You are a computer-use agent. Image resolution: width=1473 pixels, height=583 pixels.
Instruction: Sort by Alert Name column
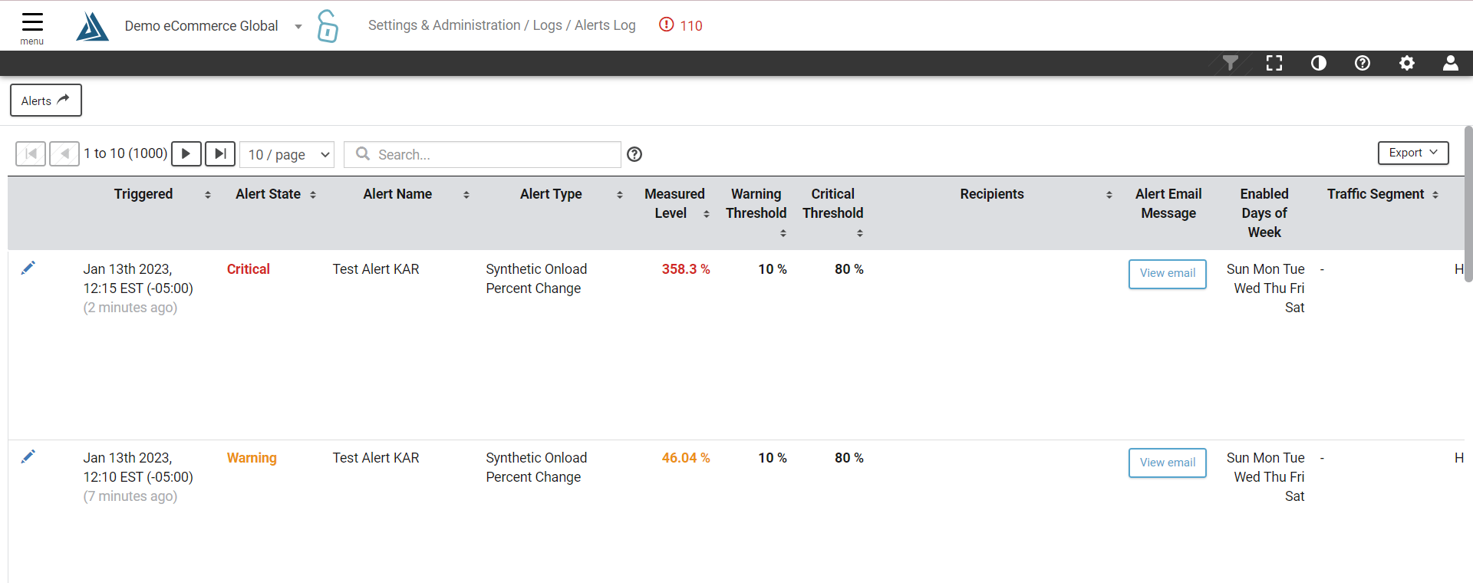pos(466,195)
